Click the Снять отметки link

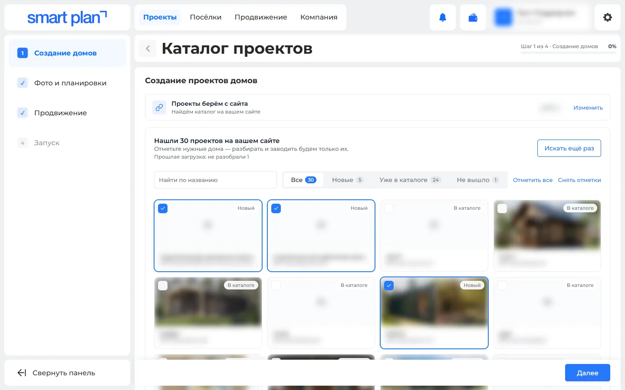(x=579, y=180)
